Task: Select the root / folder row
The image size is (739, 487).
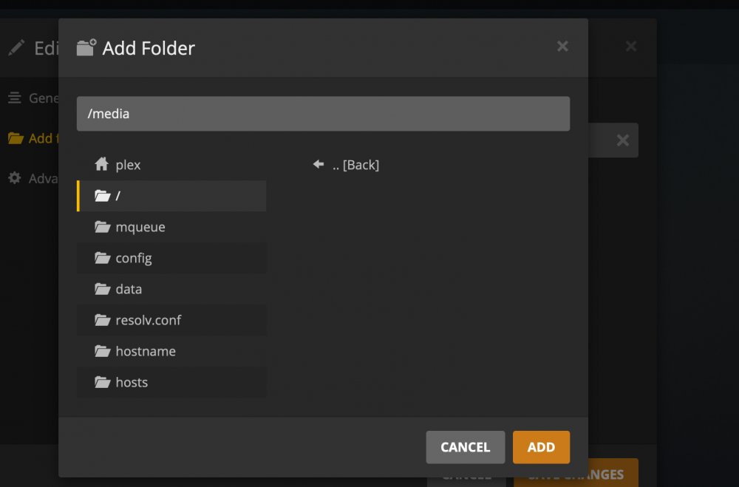Action: tap(171, 196)
